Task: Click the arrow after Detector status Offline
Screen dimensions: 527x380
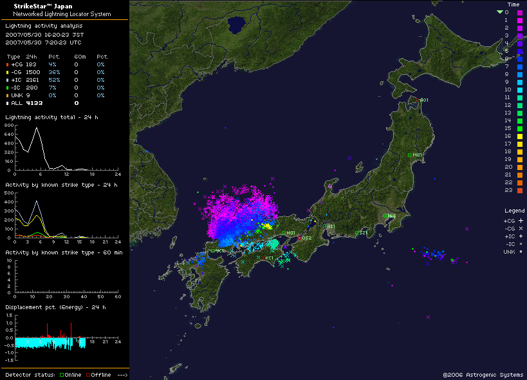Action: [123, 375]
